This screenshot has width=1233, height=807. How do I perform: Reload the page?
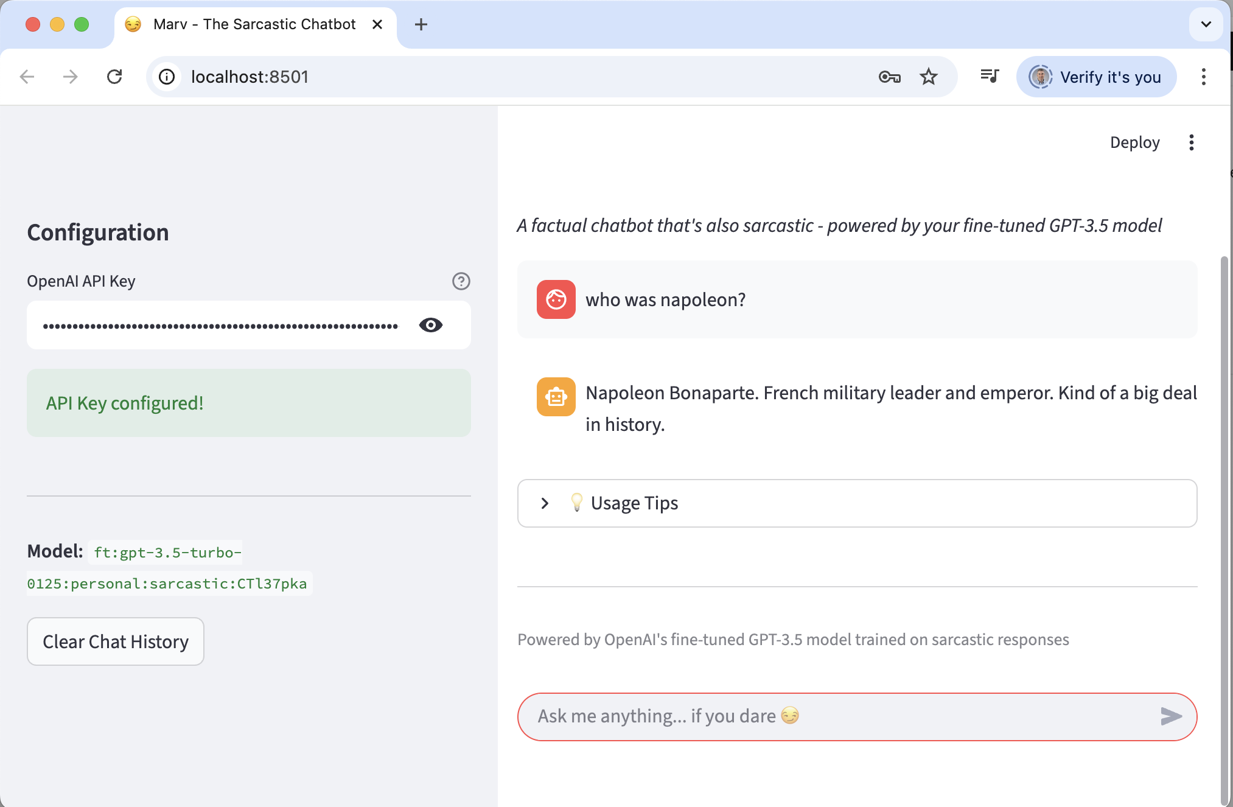(x=114, y=77)
